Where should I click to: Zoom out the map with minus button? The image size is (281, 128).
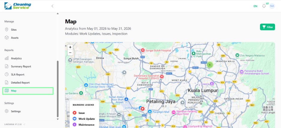click(70, 53)
